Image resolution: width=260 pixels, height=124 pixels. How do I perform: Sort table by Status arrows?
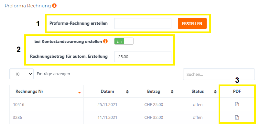tap(215, 92)
